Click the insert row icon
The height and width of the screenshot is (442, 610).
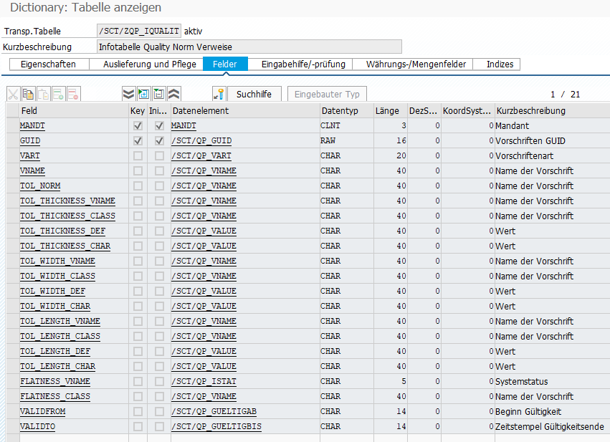[x=59, y=94]
